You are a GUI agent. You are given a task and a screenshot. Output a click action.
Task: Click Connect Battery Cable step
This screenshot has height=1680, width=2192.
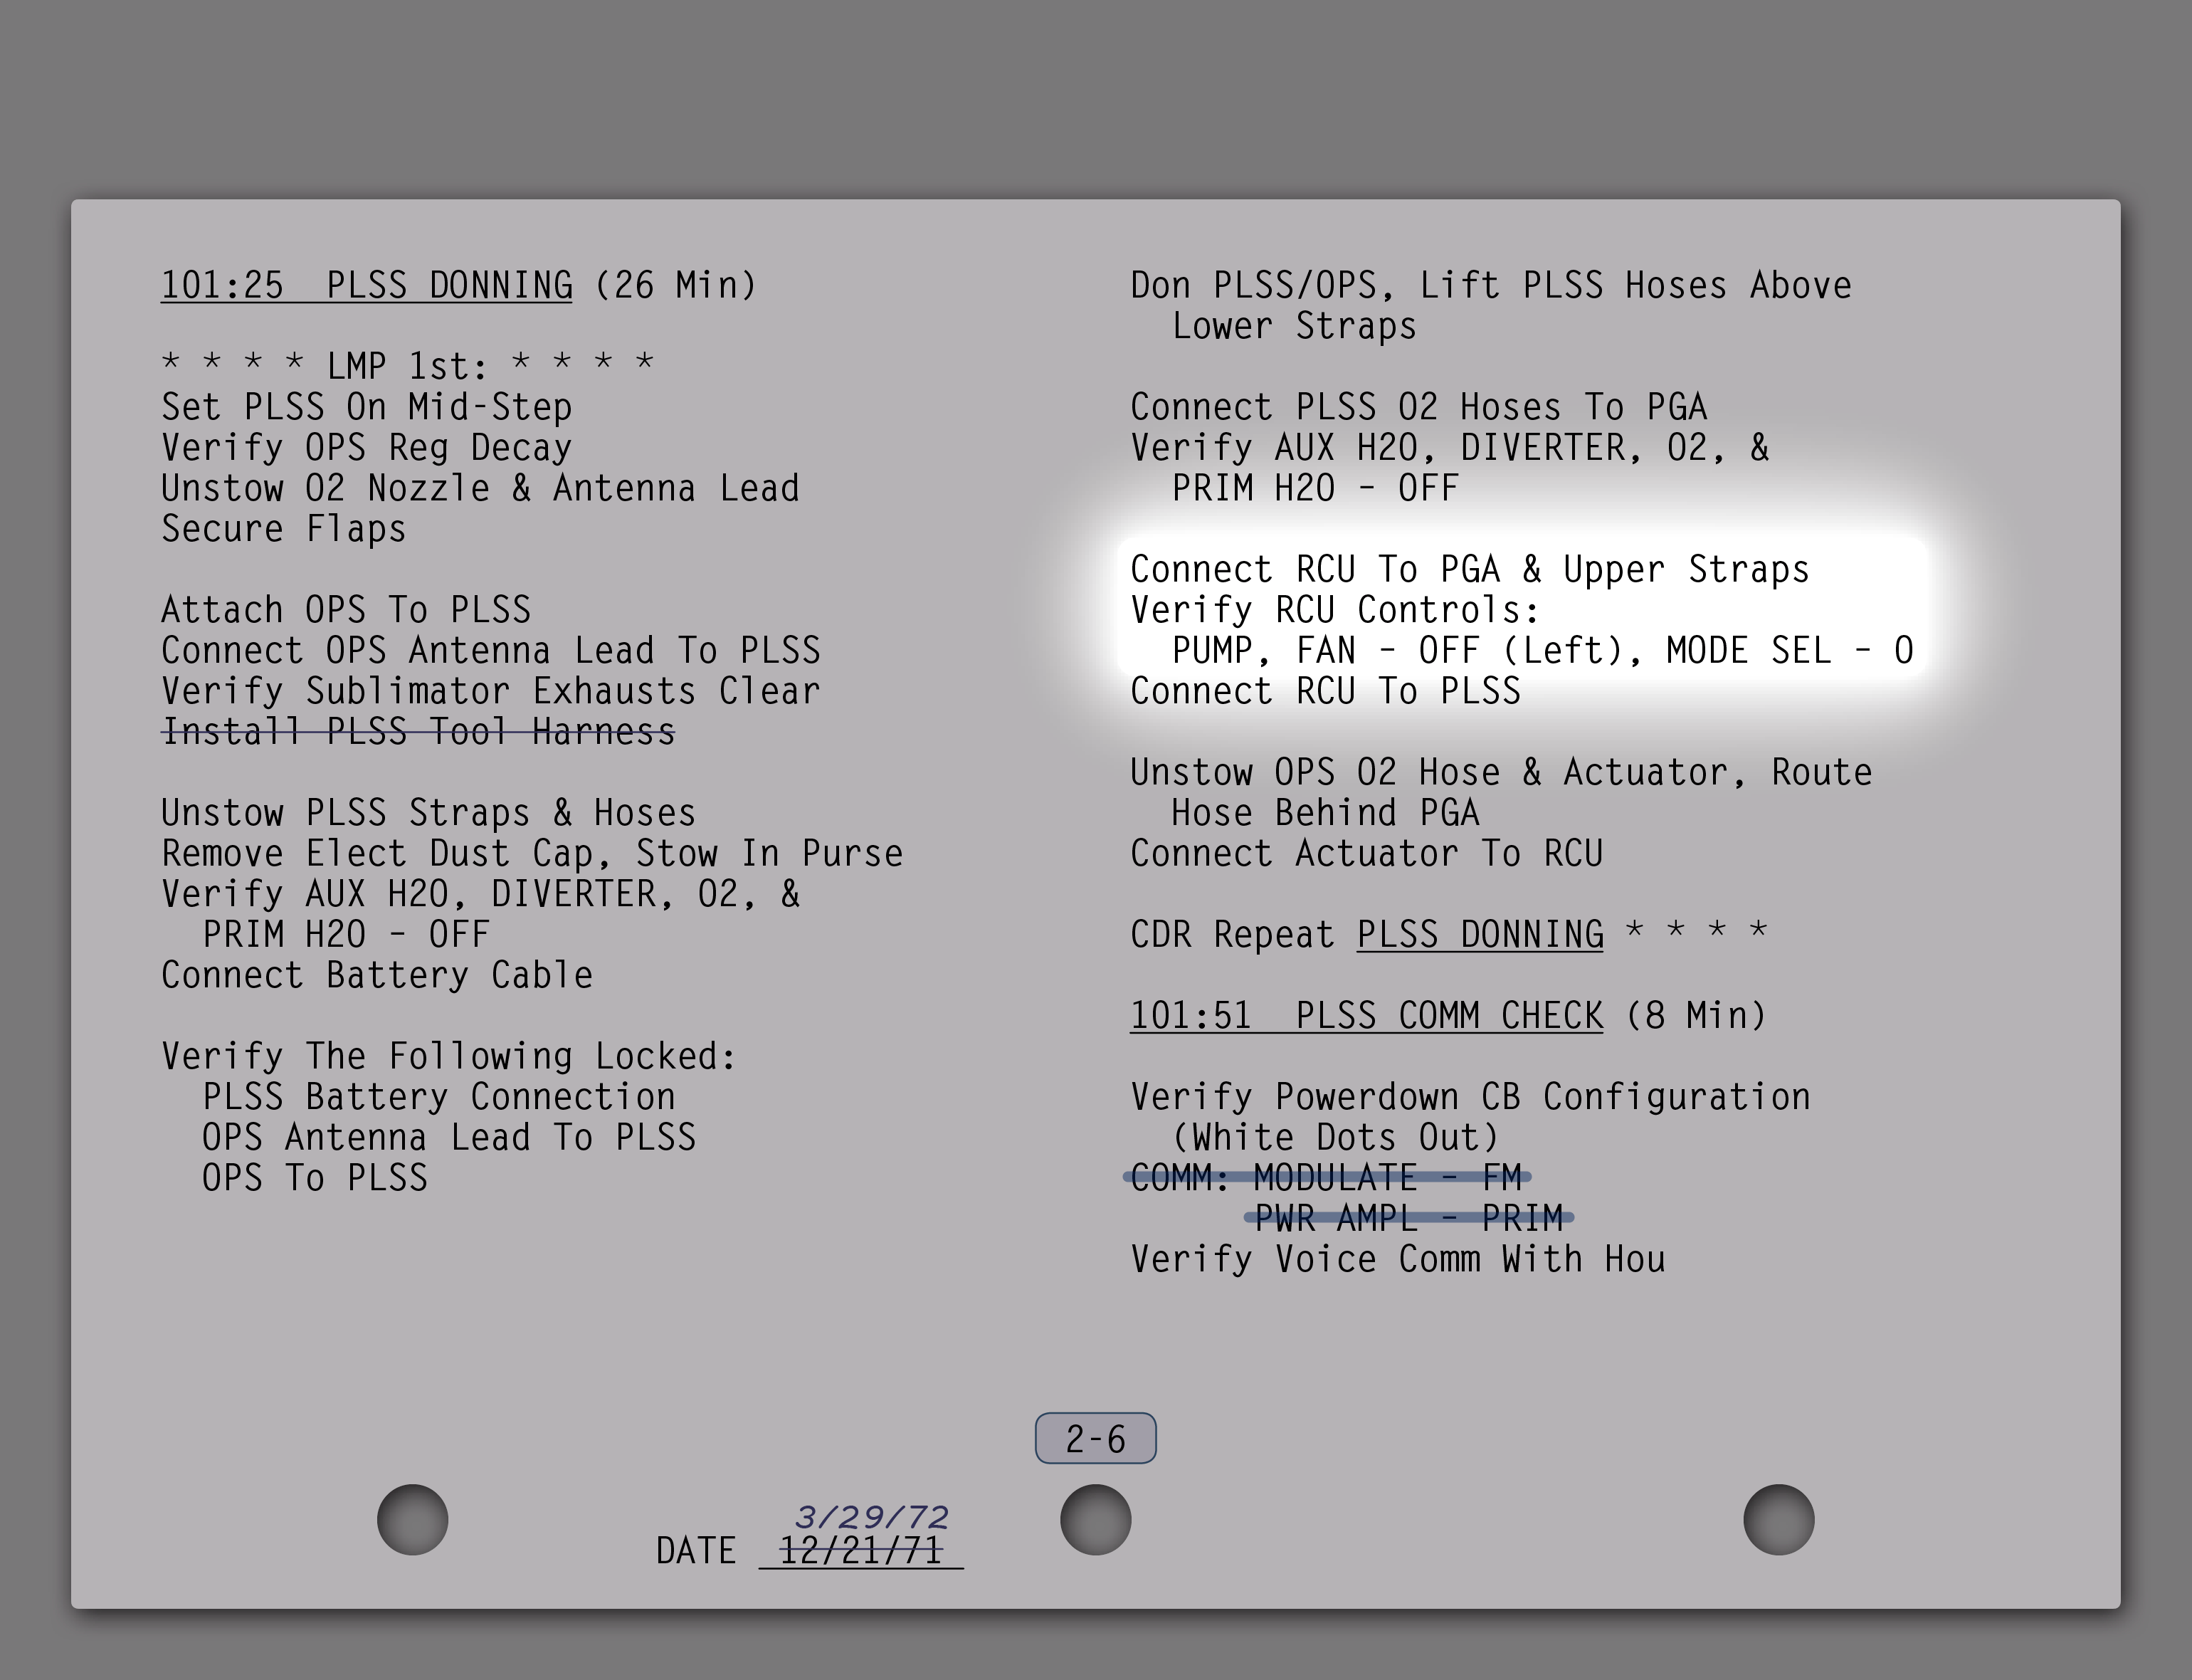click(x=376, y=975)
